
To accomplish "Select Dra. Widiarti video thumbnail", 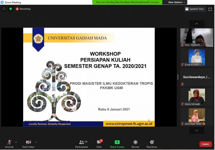I will pyautogui.click(x=197, y=38).
